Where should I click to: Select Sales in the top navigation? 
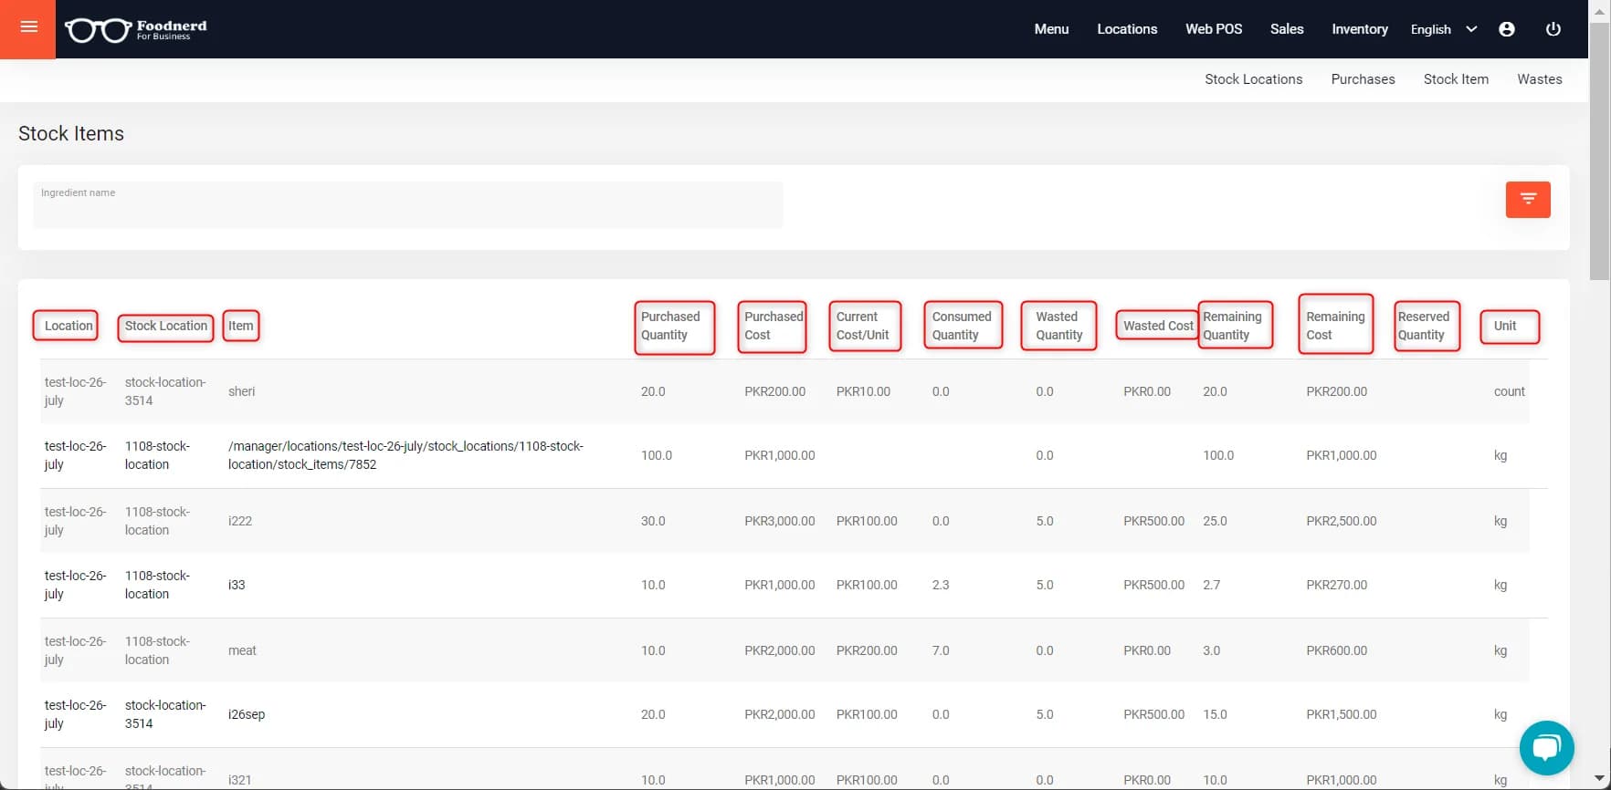1287,29
